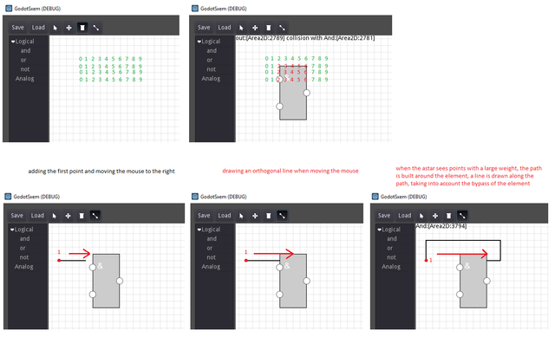Click the GodotSxem app icon of the bottom-right window
Screen dimensions: 555x337
(375, 197)
